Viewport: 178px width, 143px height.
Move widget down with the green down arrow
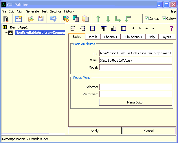108,19
